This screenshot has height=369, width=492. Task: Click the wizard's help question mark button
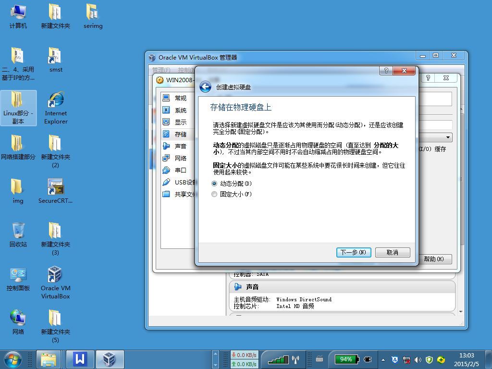click(x=386, y=71)
